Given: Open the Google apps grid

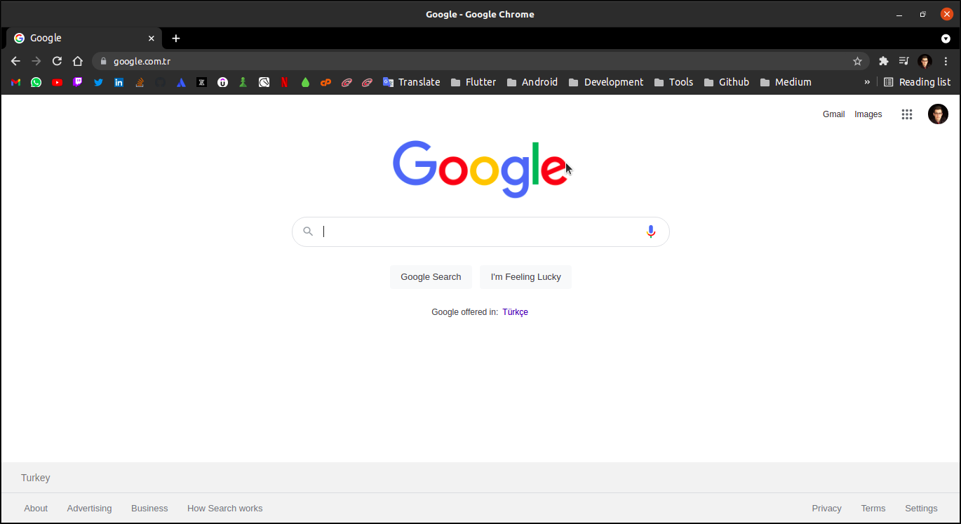Looking at the screenshot, I should tap(906, 114).
